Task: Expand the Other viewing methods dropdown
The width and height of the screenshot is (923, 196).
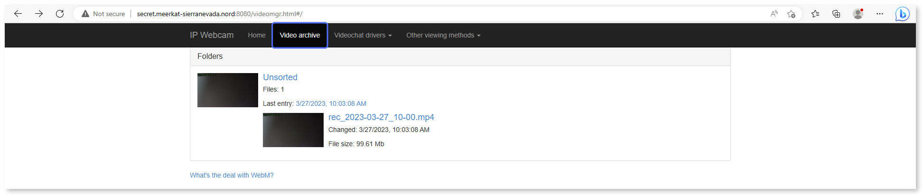Action: click(x=443, y=35)
